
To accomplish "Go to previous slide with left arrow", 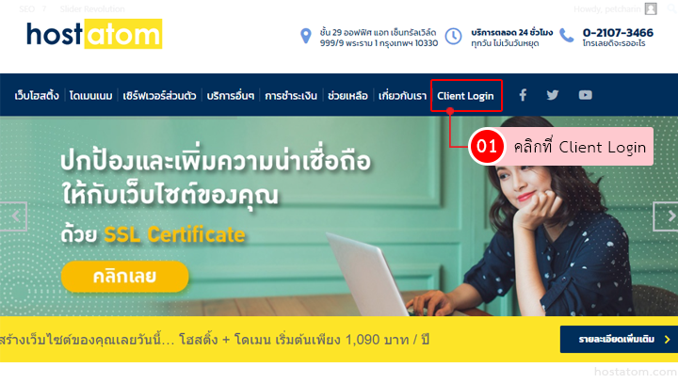I will tap(14, 216).
